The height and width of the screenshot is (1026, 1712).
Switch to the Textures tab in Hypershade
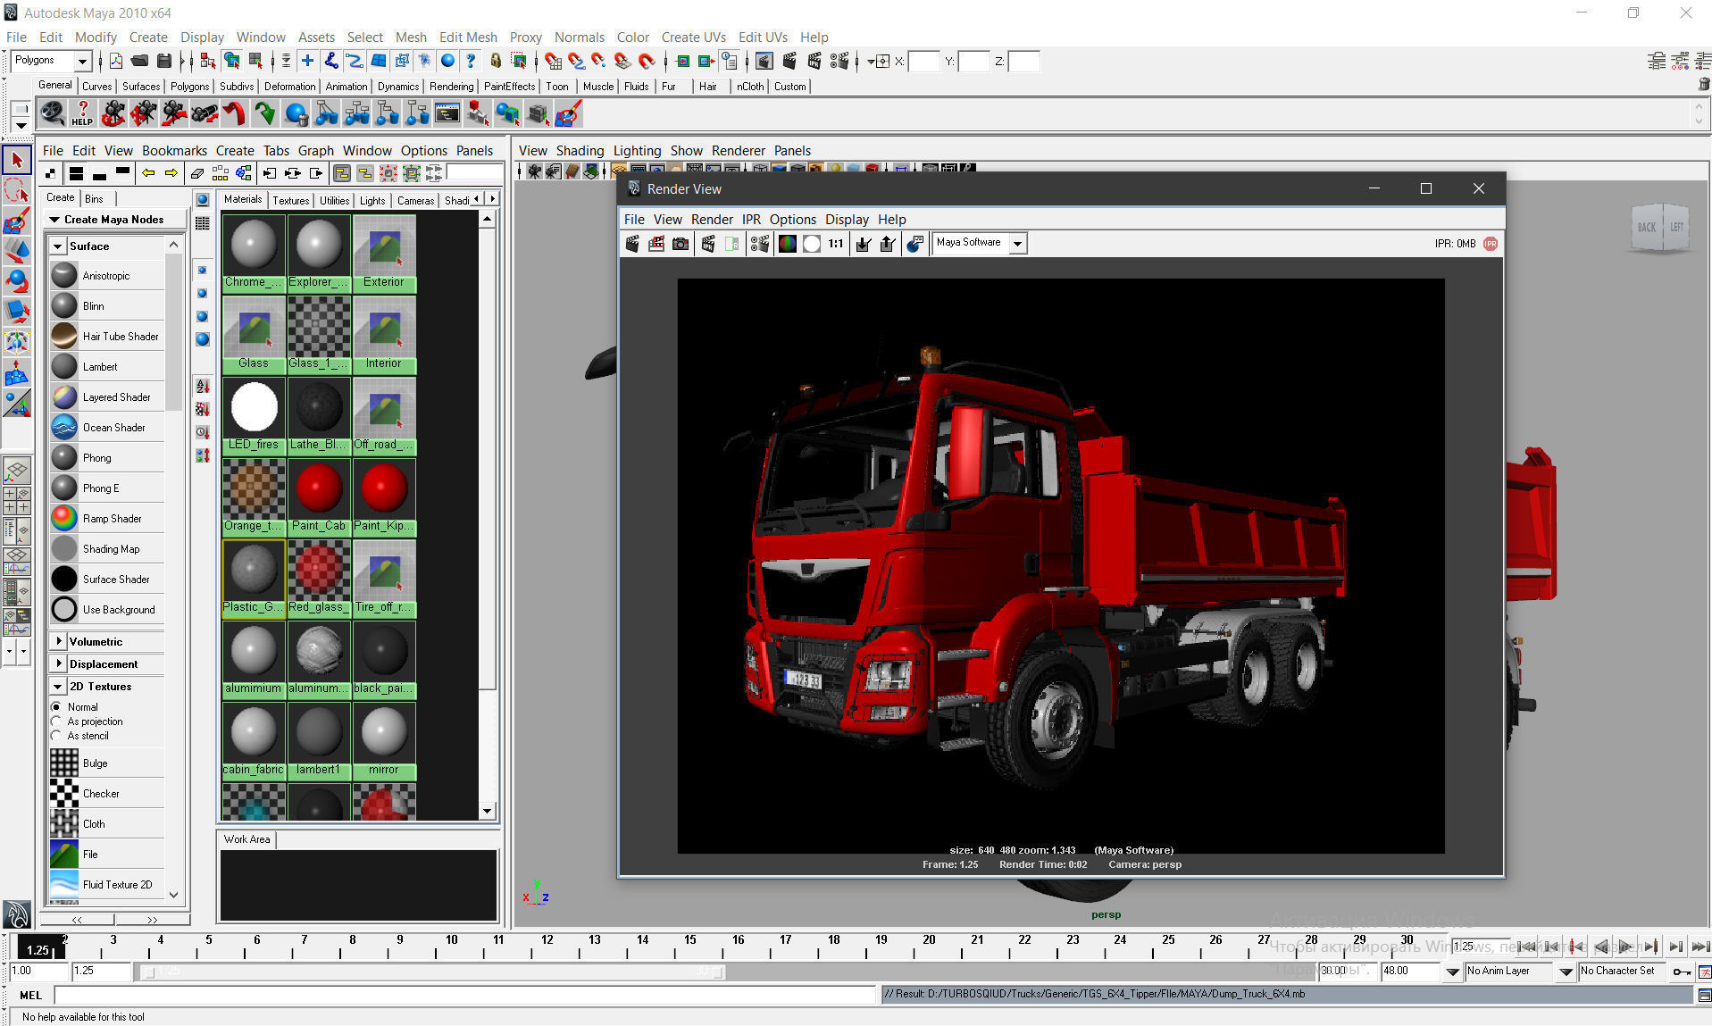click(x=290, y=200)
